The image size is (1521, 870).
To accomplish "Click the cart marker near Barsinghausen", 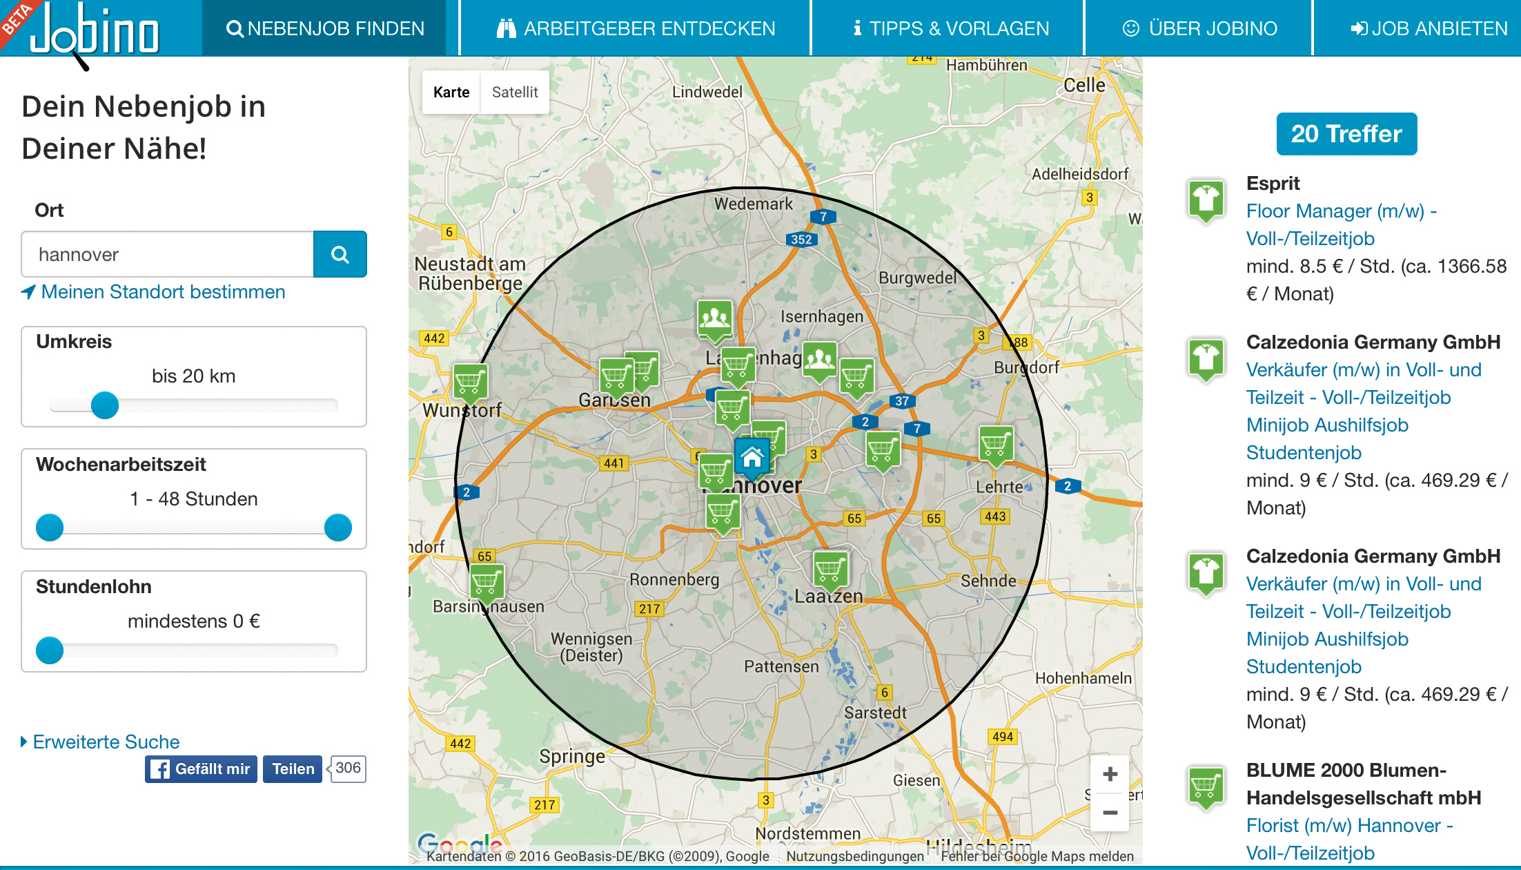I will [x=486, y=582].
